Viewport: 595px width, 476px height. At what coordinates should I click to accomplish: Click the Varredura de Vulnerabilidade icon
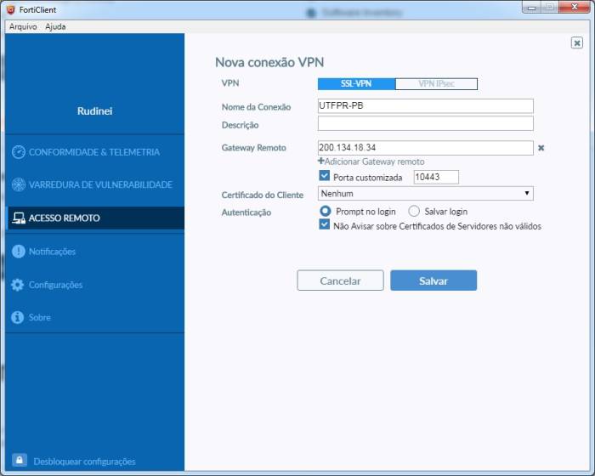(18, 184)
